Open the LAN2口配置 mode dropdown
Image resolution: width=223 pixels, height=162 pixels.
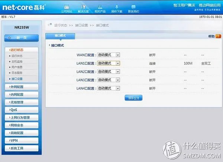(109, 72)
